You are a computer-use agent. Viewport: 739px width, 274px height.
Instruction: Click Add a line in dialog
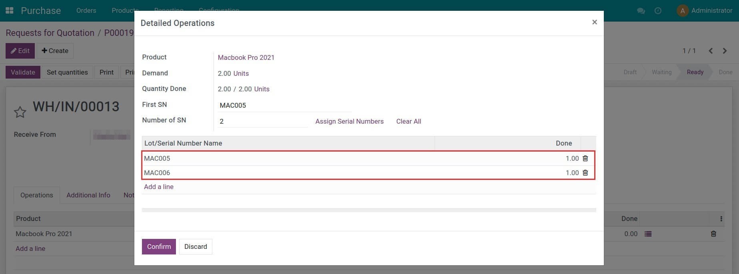point(159,187)
